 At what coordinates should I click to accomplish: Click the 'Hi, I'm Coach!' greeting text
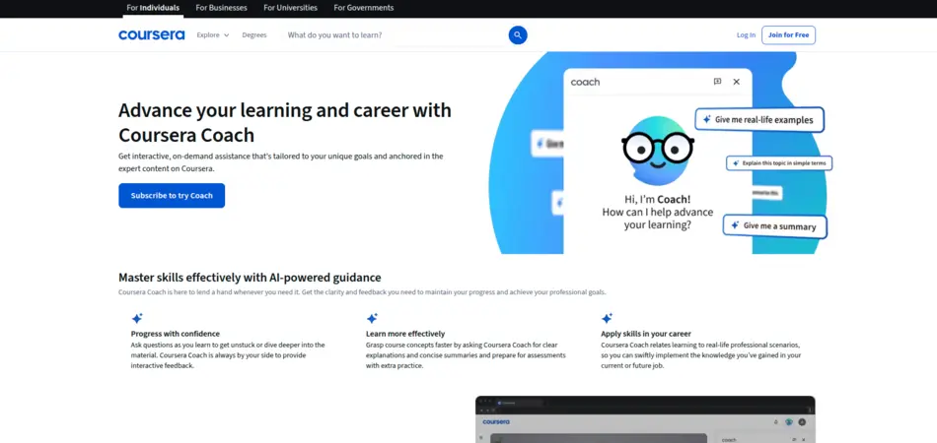(x=657, y=200)
